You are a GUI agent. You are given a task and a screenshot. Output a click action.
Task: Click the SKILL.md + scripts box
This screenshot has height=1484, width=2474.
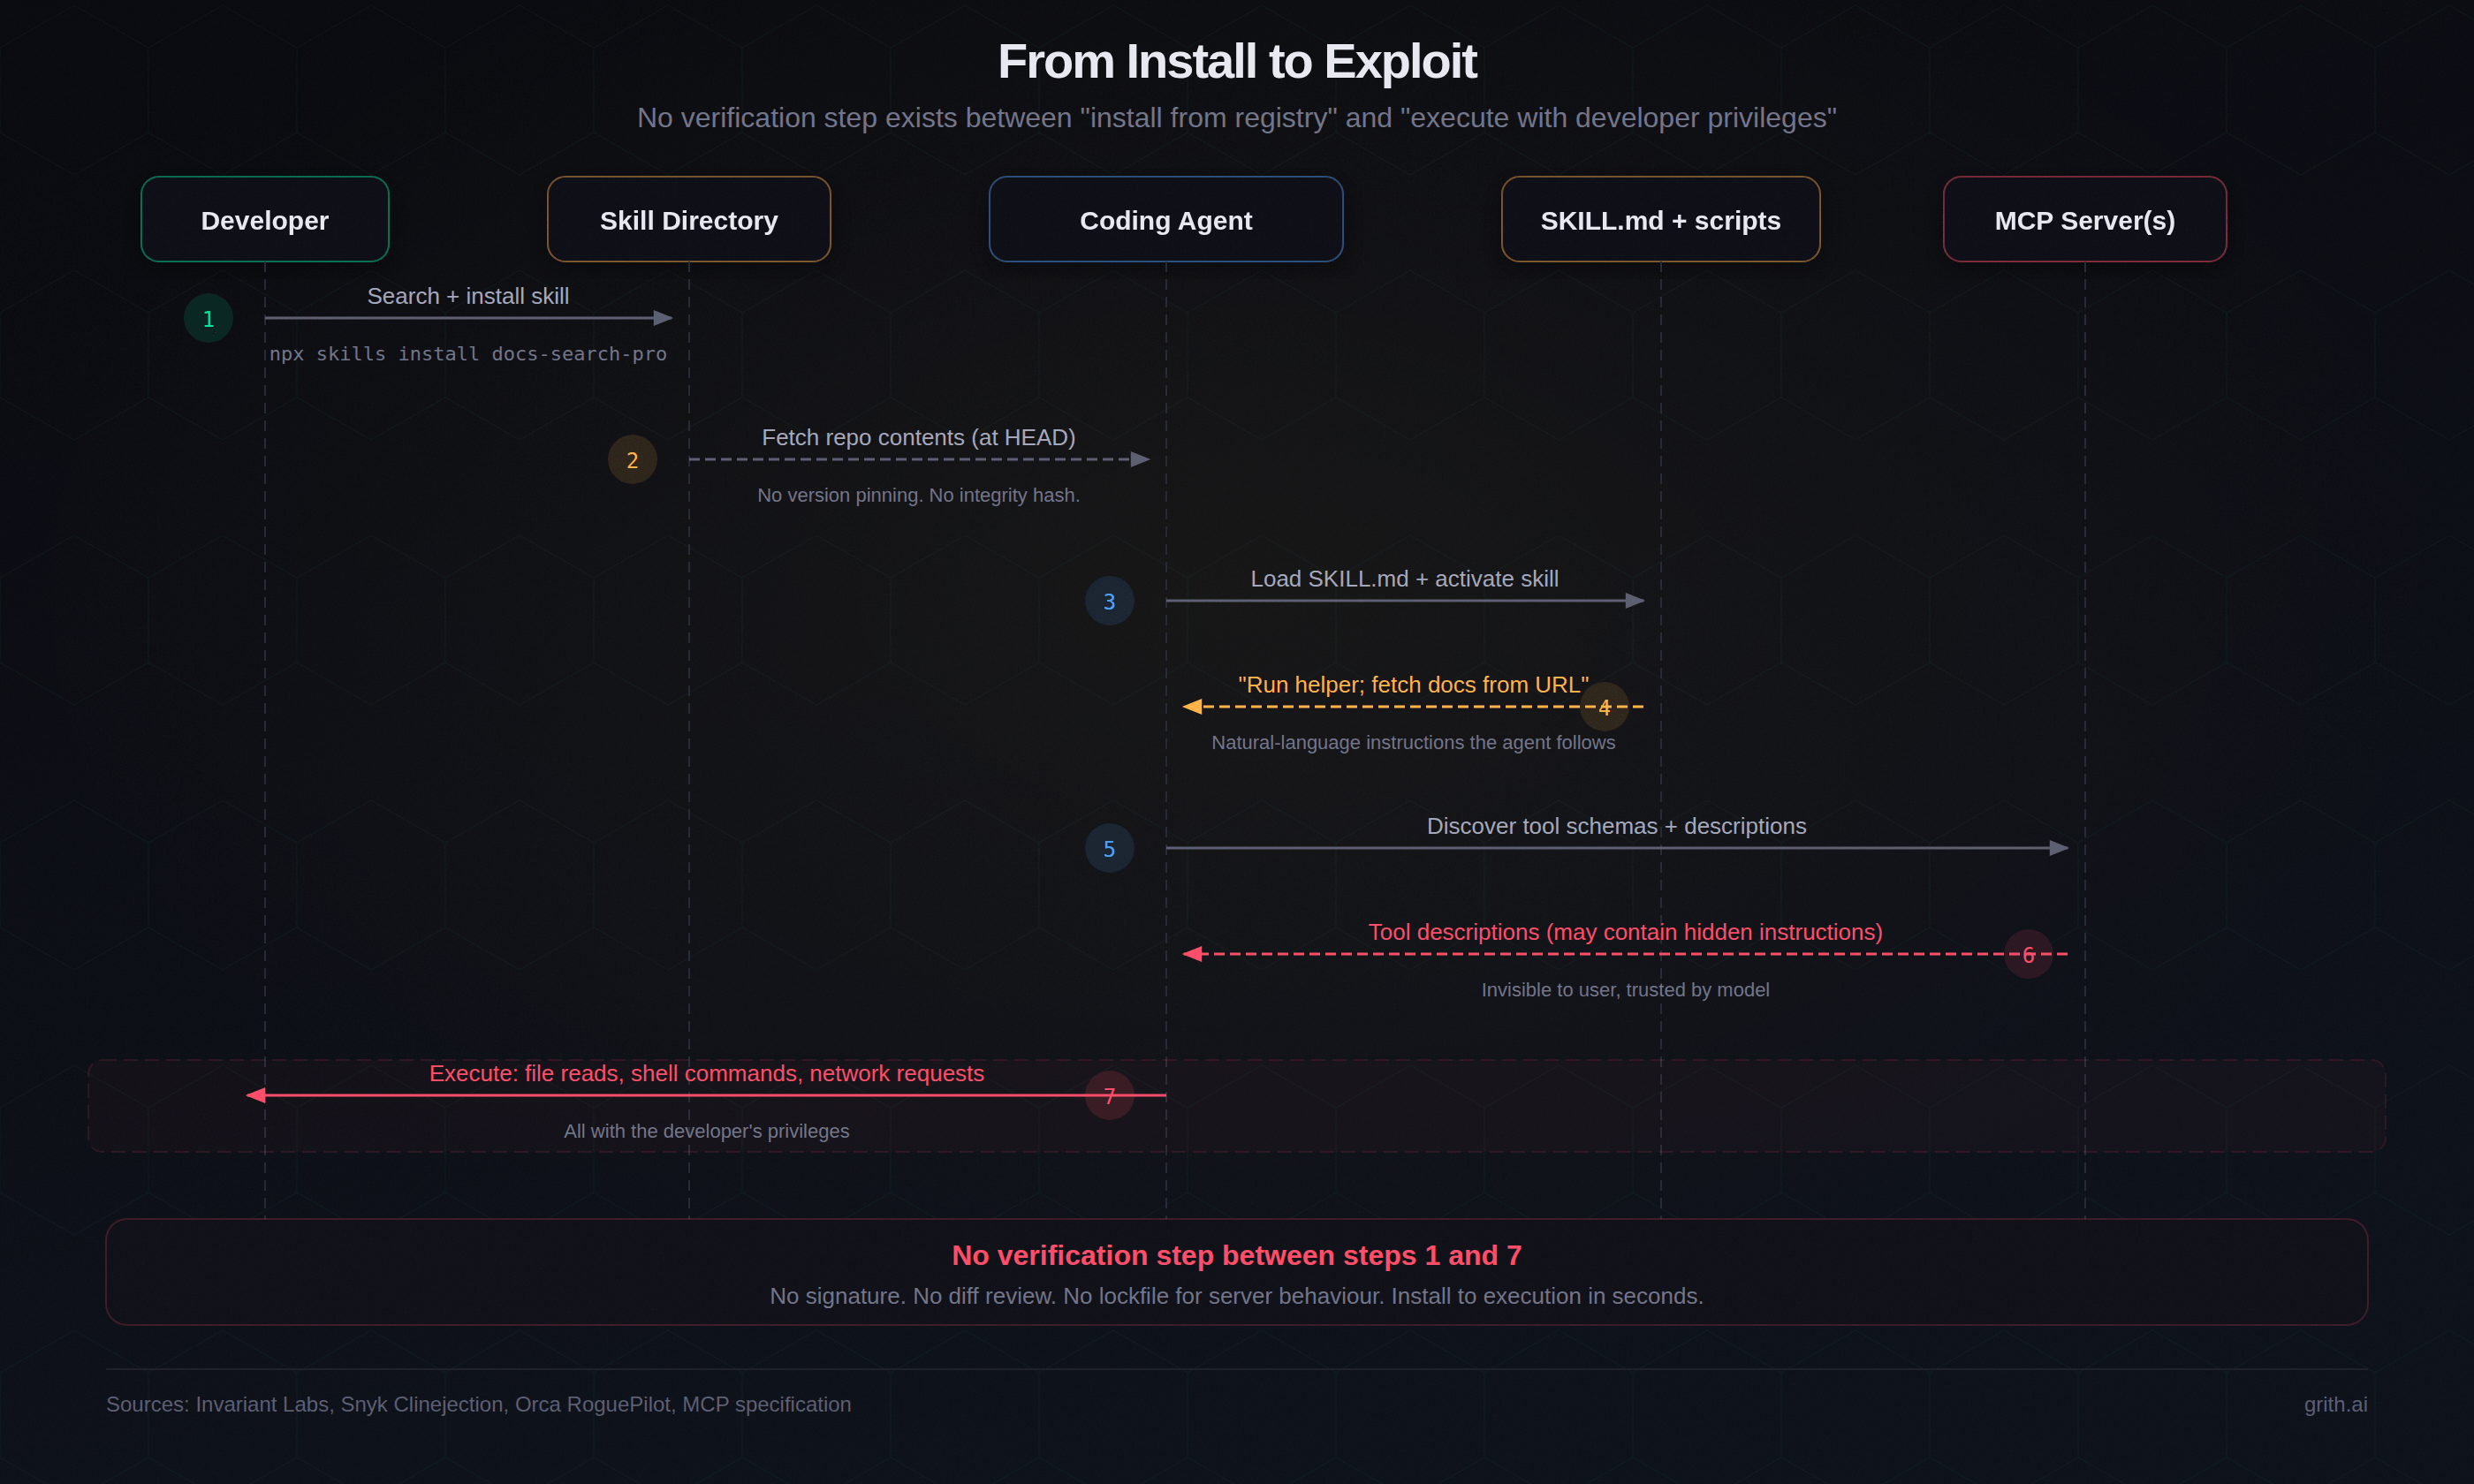pyautogui.click(x=1660, y=220)
